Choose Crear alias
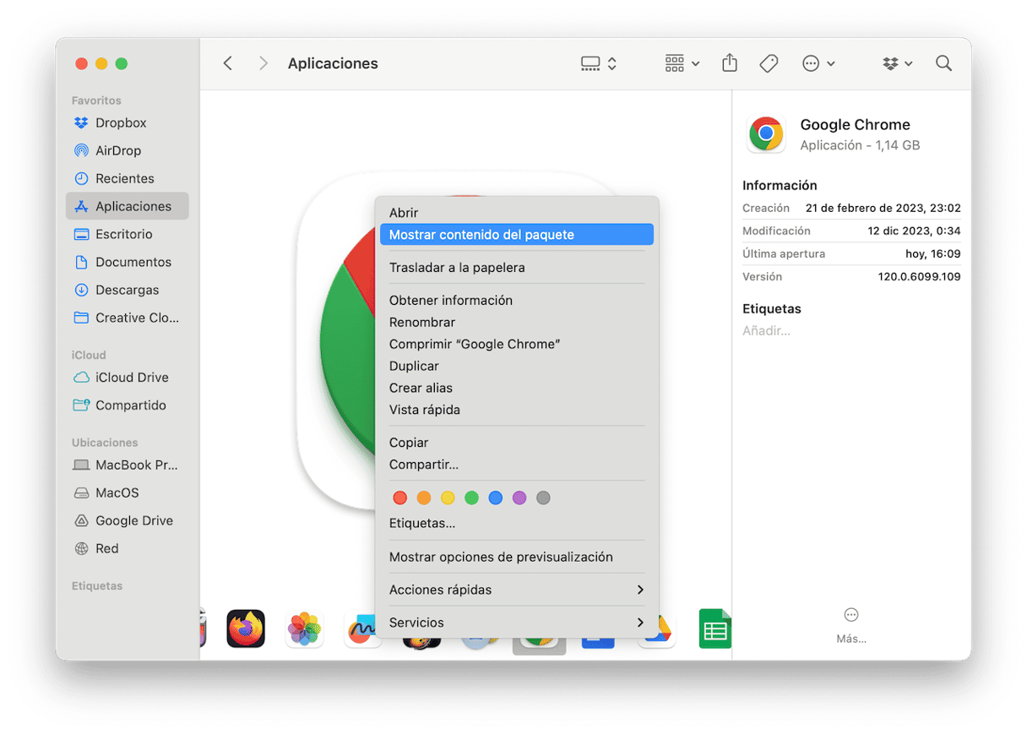The height and width of the screenshot is (734, 1027). [x=517, y=389]
